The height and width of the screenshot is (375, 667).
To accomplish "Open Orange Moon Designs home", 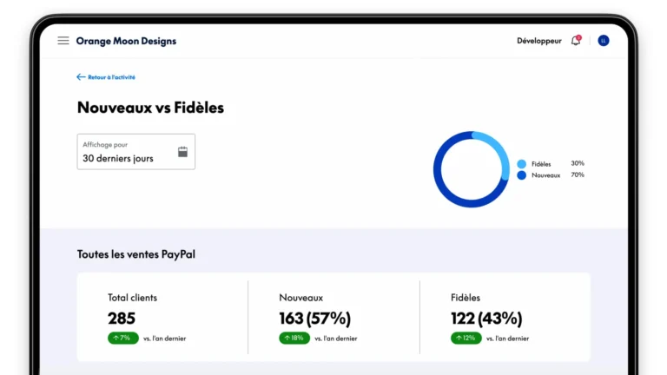I will [126, 42].
